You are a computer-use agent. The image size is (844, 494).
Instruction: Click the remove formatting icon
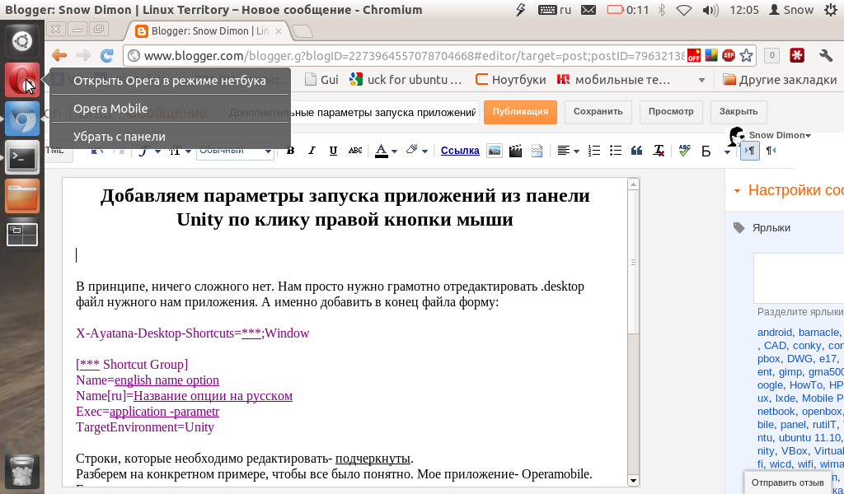point(659,151)
